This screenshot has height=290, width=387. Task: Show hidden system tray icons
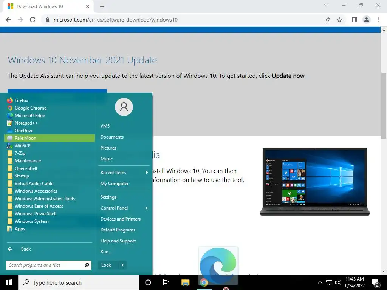coord(320,282)
